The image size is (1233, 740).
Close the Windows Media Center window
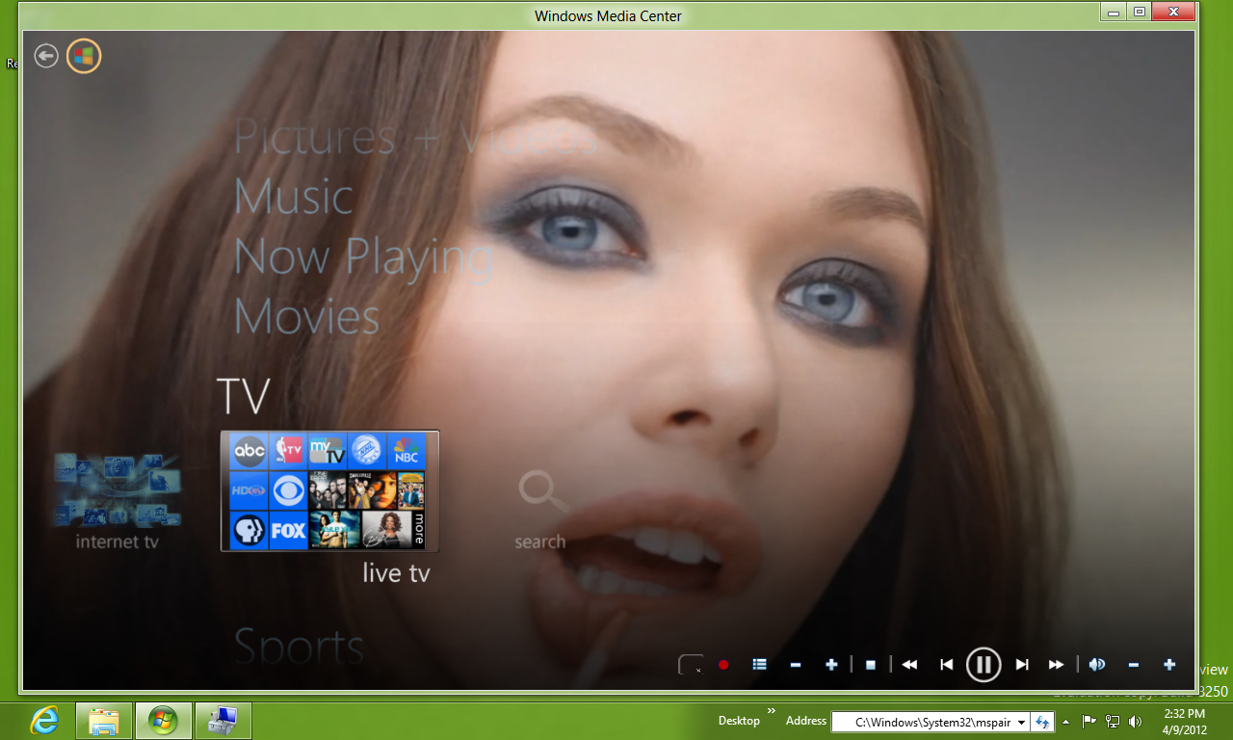[x=1174, y=12]
